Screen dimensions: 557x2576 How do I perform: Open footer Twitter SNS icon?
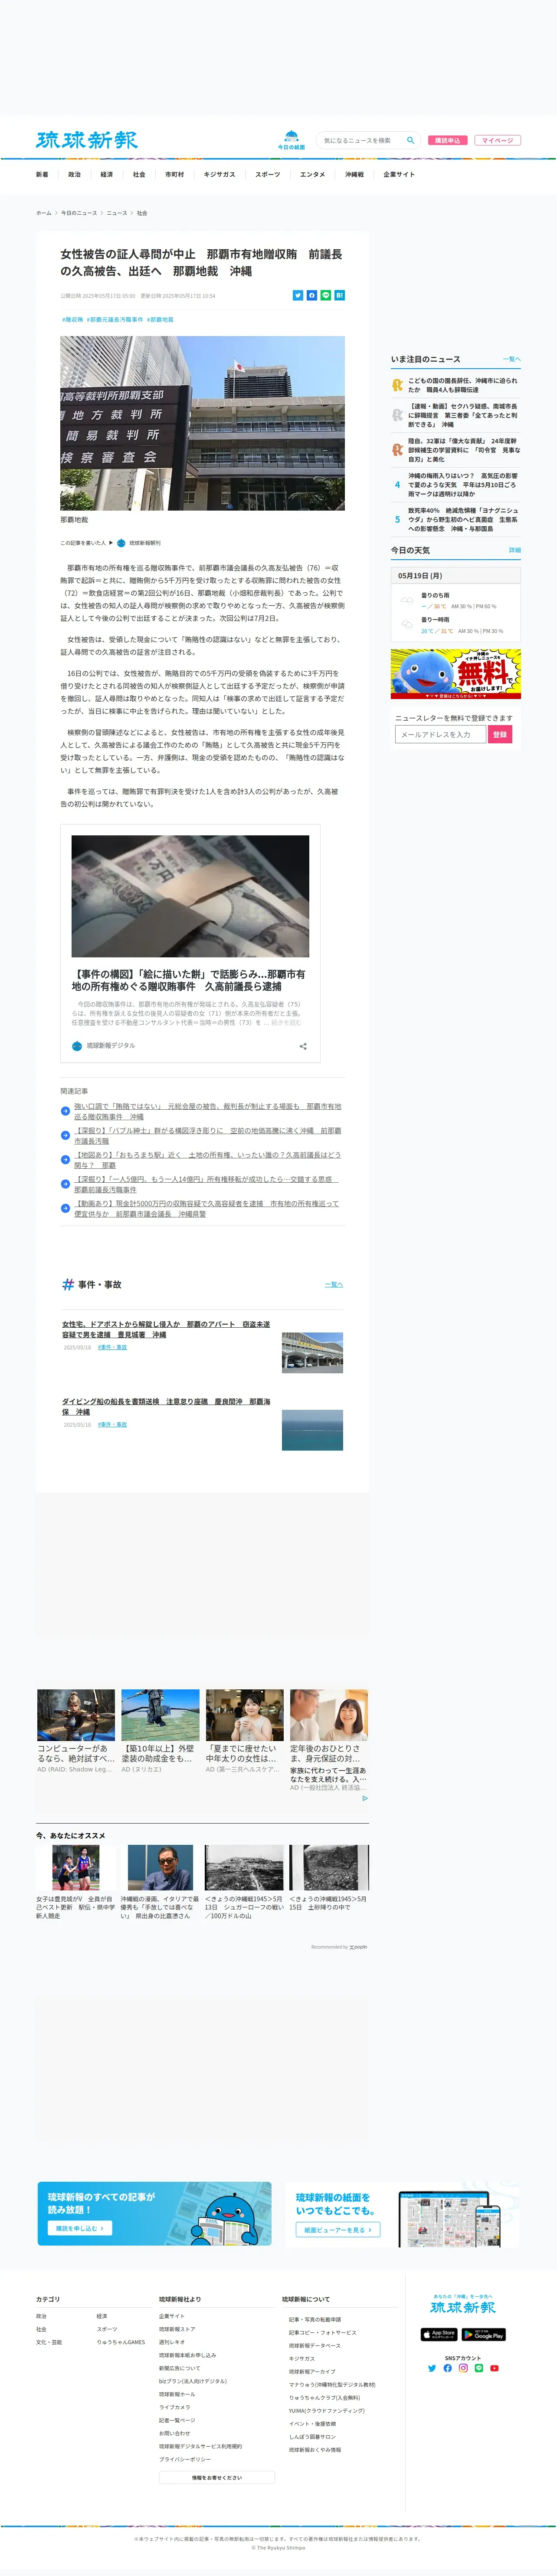(432, 2368)
